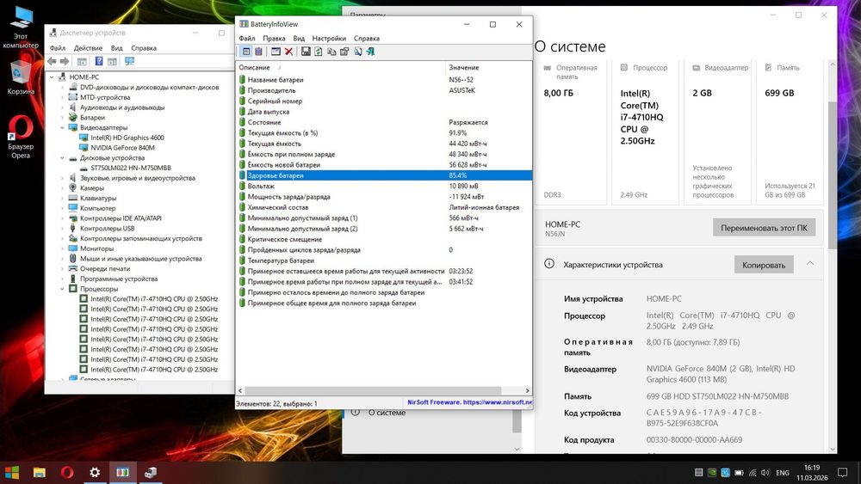
Task: Click the Копировать button in Settings
Action: [x=763, y=265]
